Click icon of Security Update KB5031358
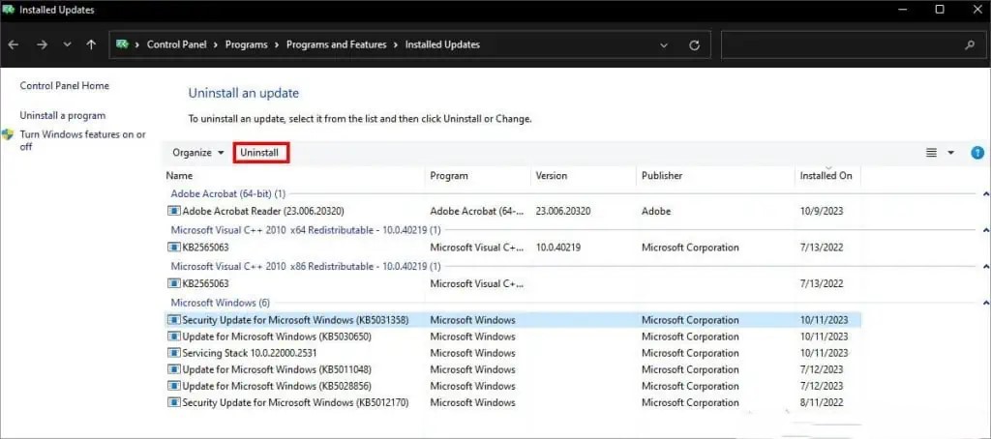This screenshot has width=991, height=439. (x=174, y=320)
